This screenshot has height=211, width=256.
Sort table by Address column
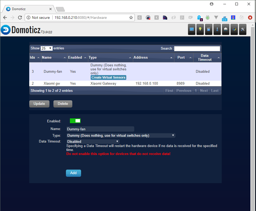[x=153, y=58]
